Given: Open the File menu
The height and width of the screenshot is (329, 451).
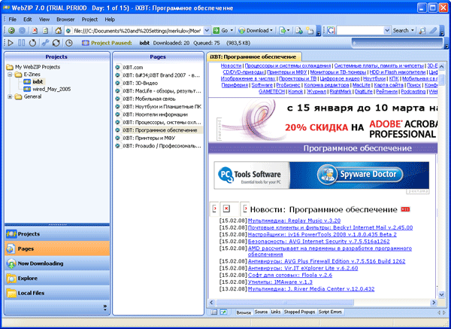Looking at the screenshot, I should click(x=12, y=20).
